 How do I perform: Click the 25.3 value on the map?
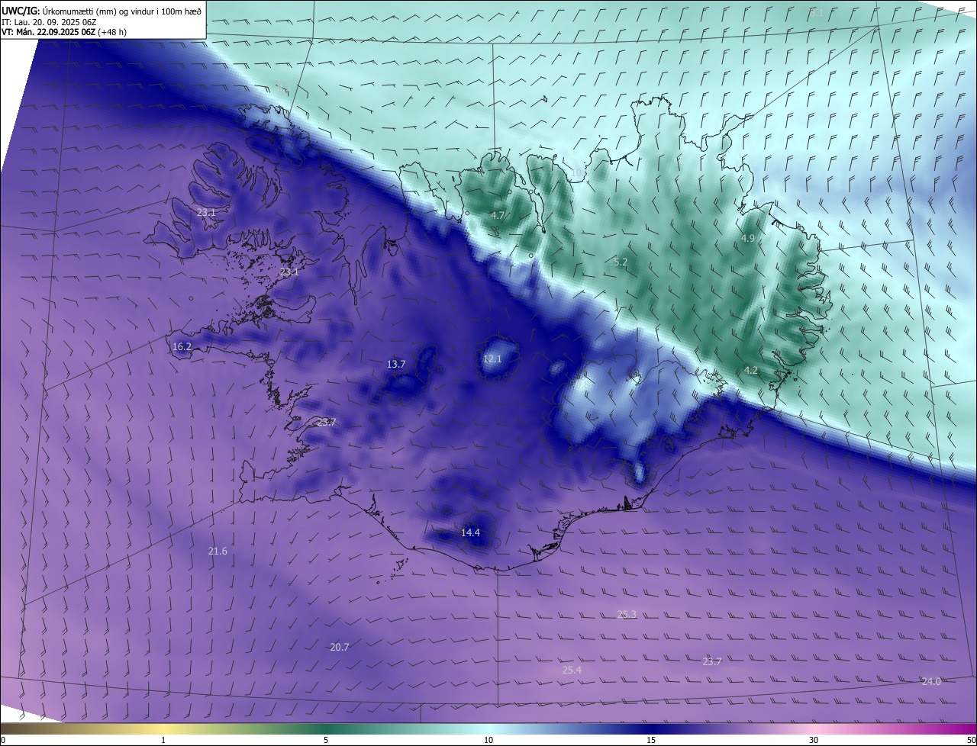627,614
